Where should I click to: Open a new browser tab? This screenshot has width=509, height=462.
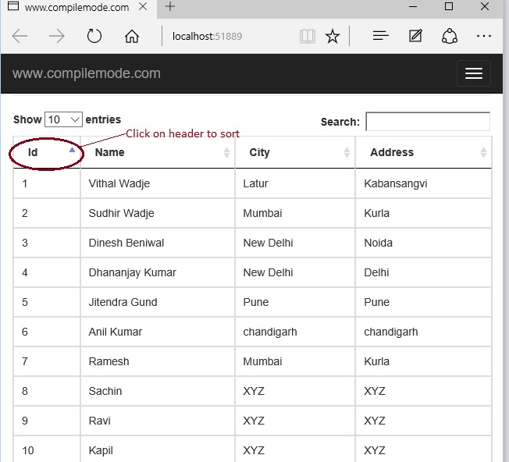click(x=169, y=7)
